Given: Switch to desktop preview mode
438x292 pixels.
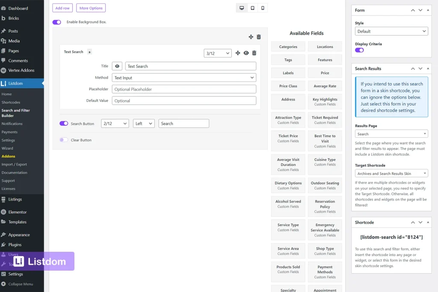Looking at the screenshot, I should click(x=241, y=8).
